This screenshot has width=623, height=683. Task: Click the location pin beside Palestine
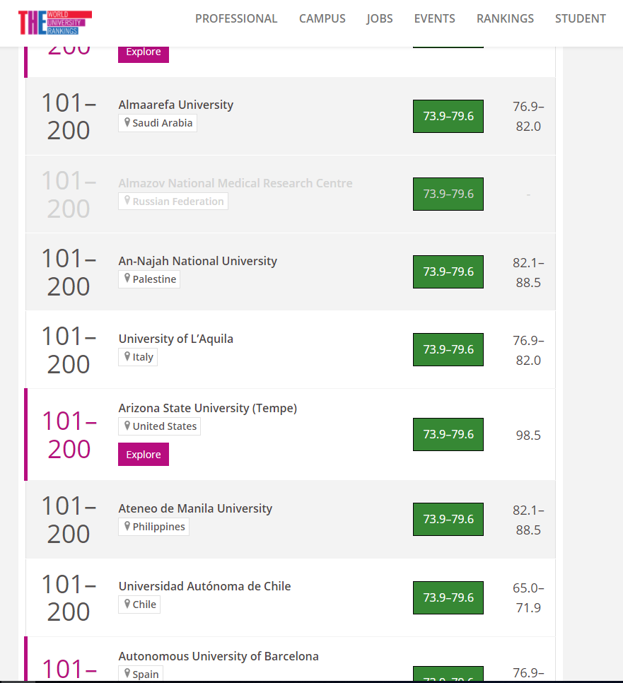coord(127,279)
